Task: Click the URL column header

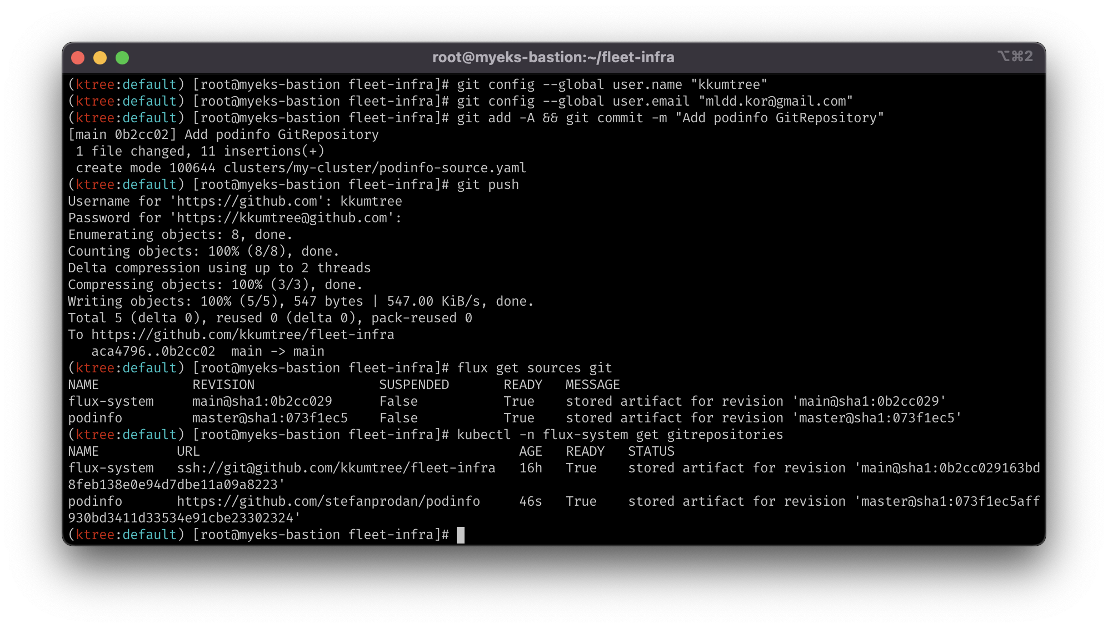Action: 188,451
